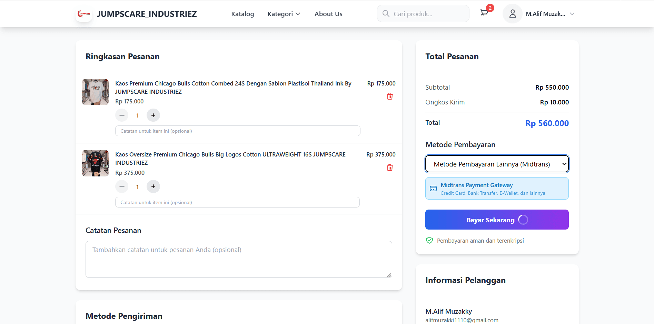Click the Metode Pengiriman heading
The width and height of the screenshot is (654, 324).
point(124,316)
